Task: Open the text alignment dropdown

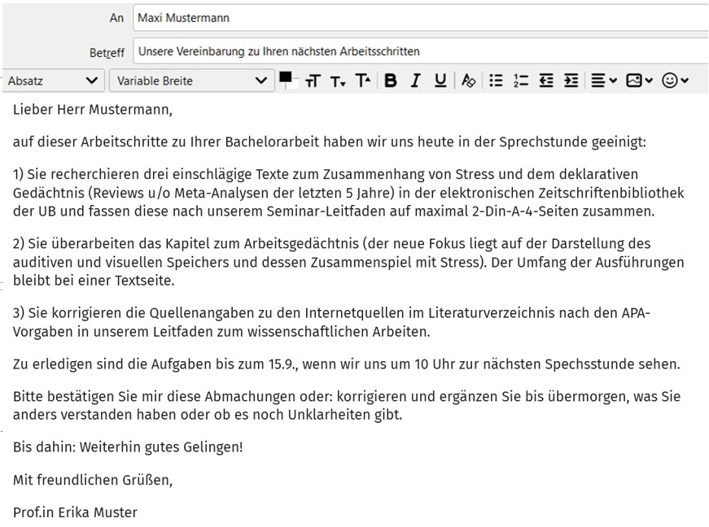Action: tap(603, 81)
